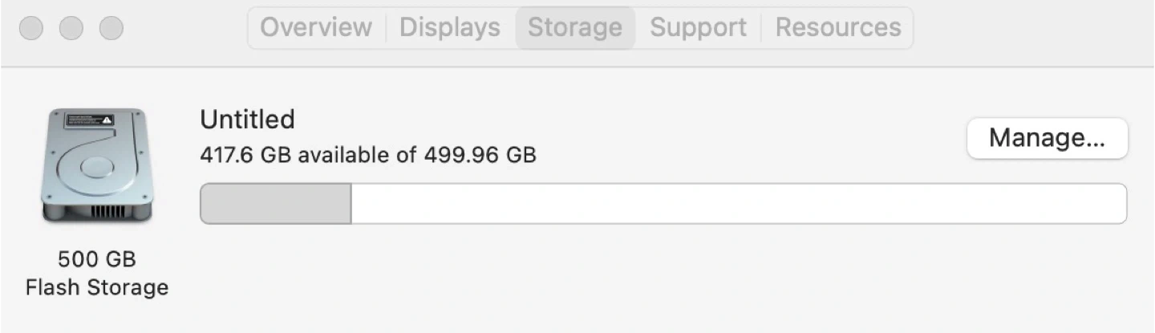Go to the Support tab
The height and width of the screenshot is (333, 1155).
(x=698, y=28)
